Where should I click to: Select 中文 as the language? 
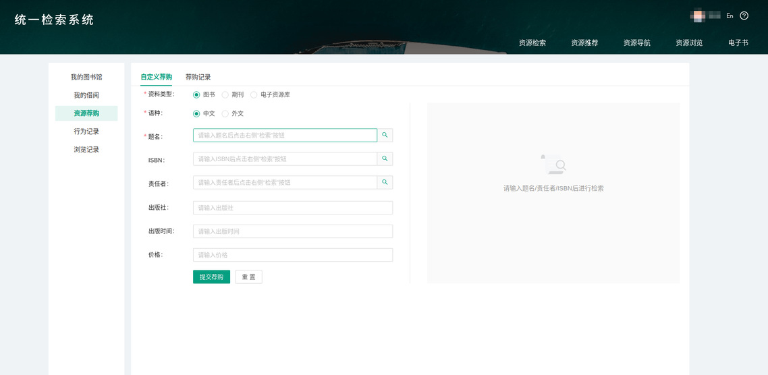(x=196, y=113)
